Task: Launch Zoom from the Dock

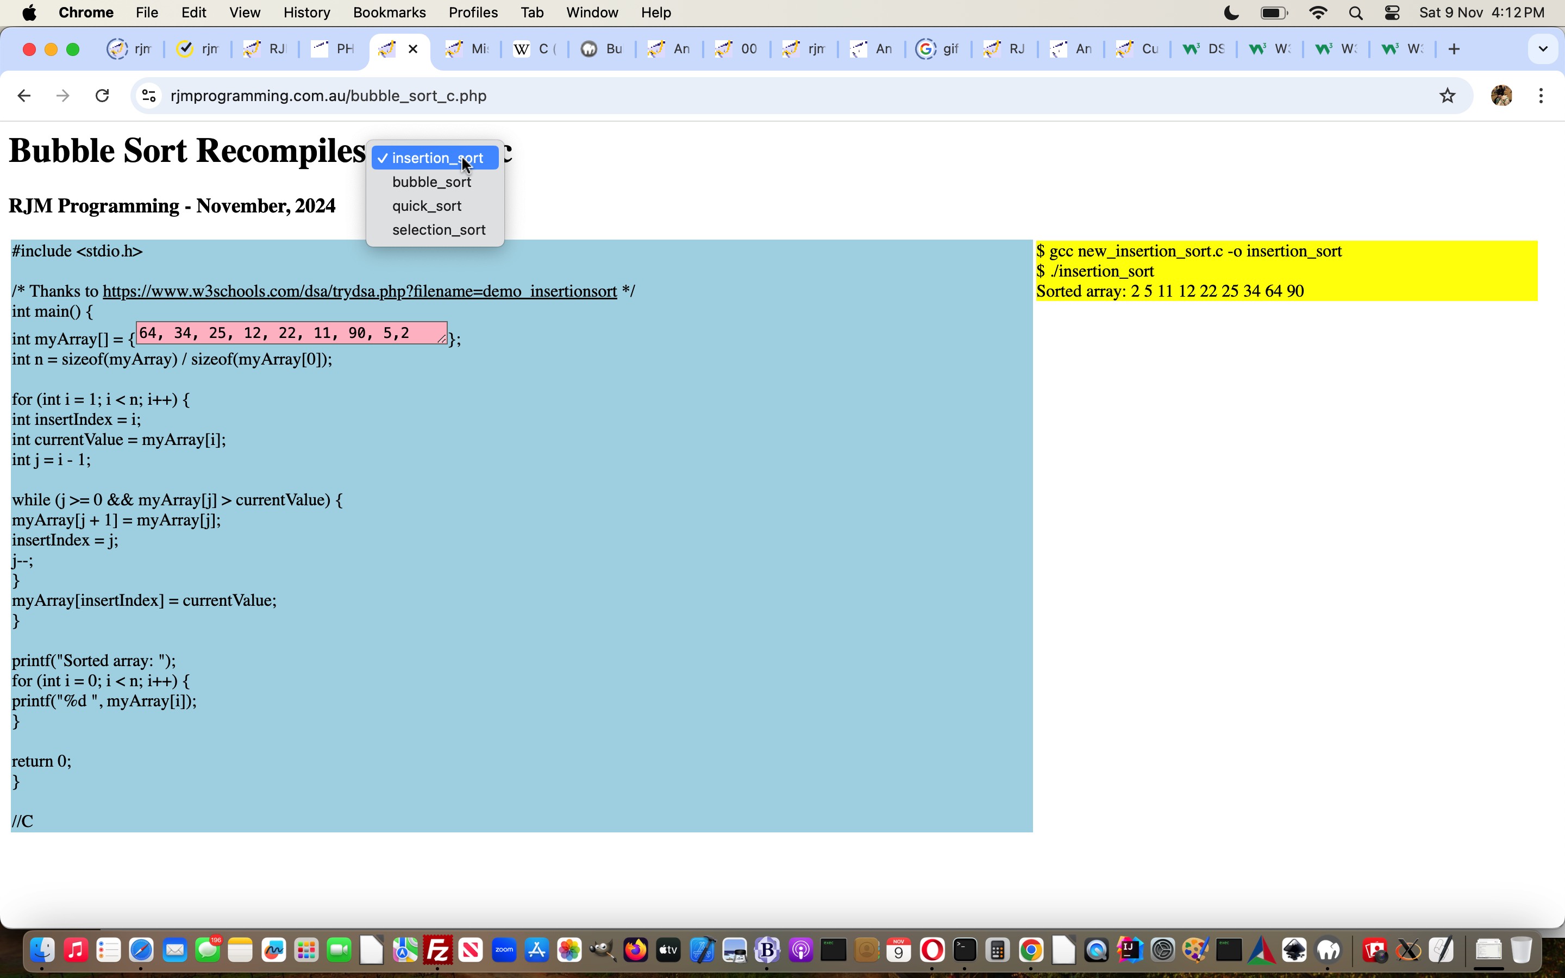Action: [x=504, y=950]
